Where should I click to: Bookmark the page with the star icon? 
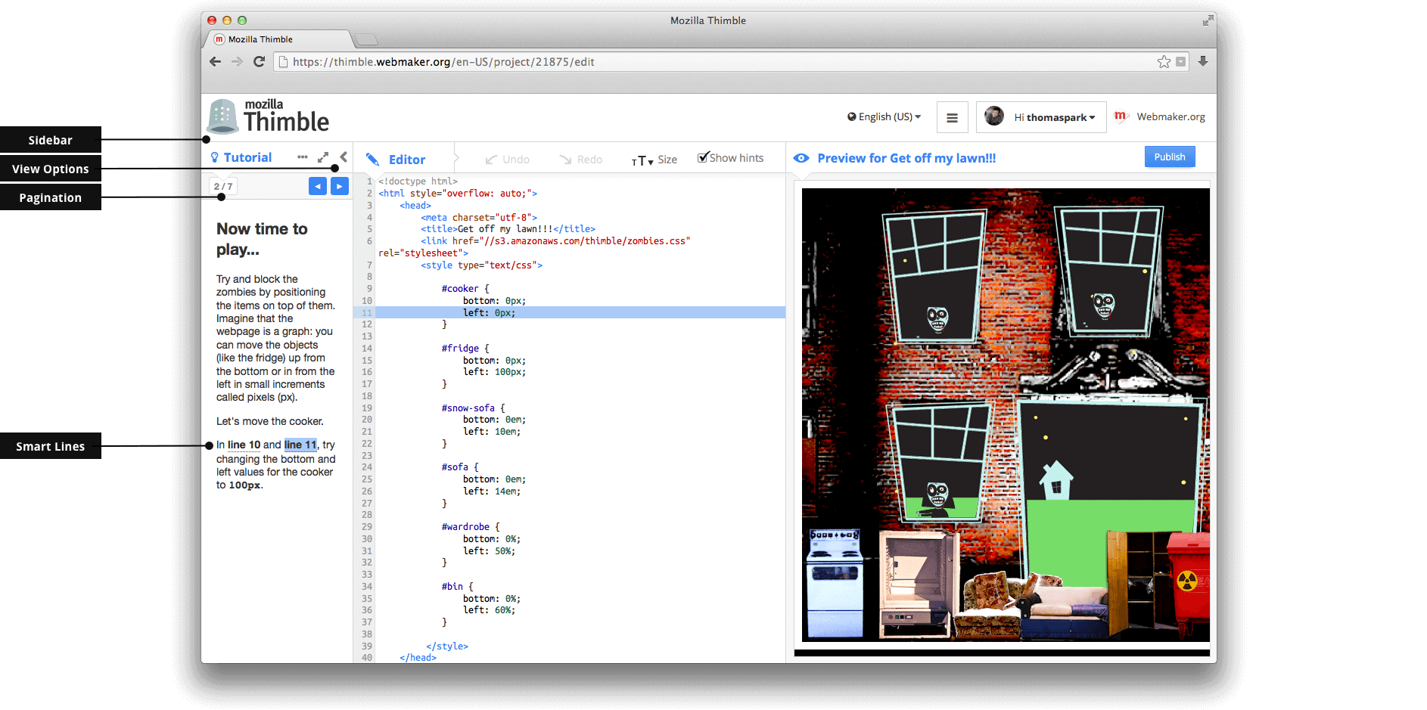(x=1164, y=62)
